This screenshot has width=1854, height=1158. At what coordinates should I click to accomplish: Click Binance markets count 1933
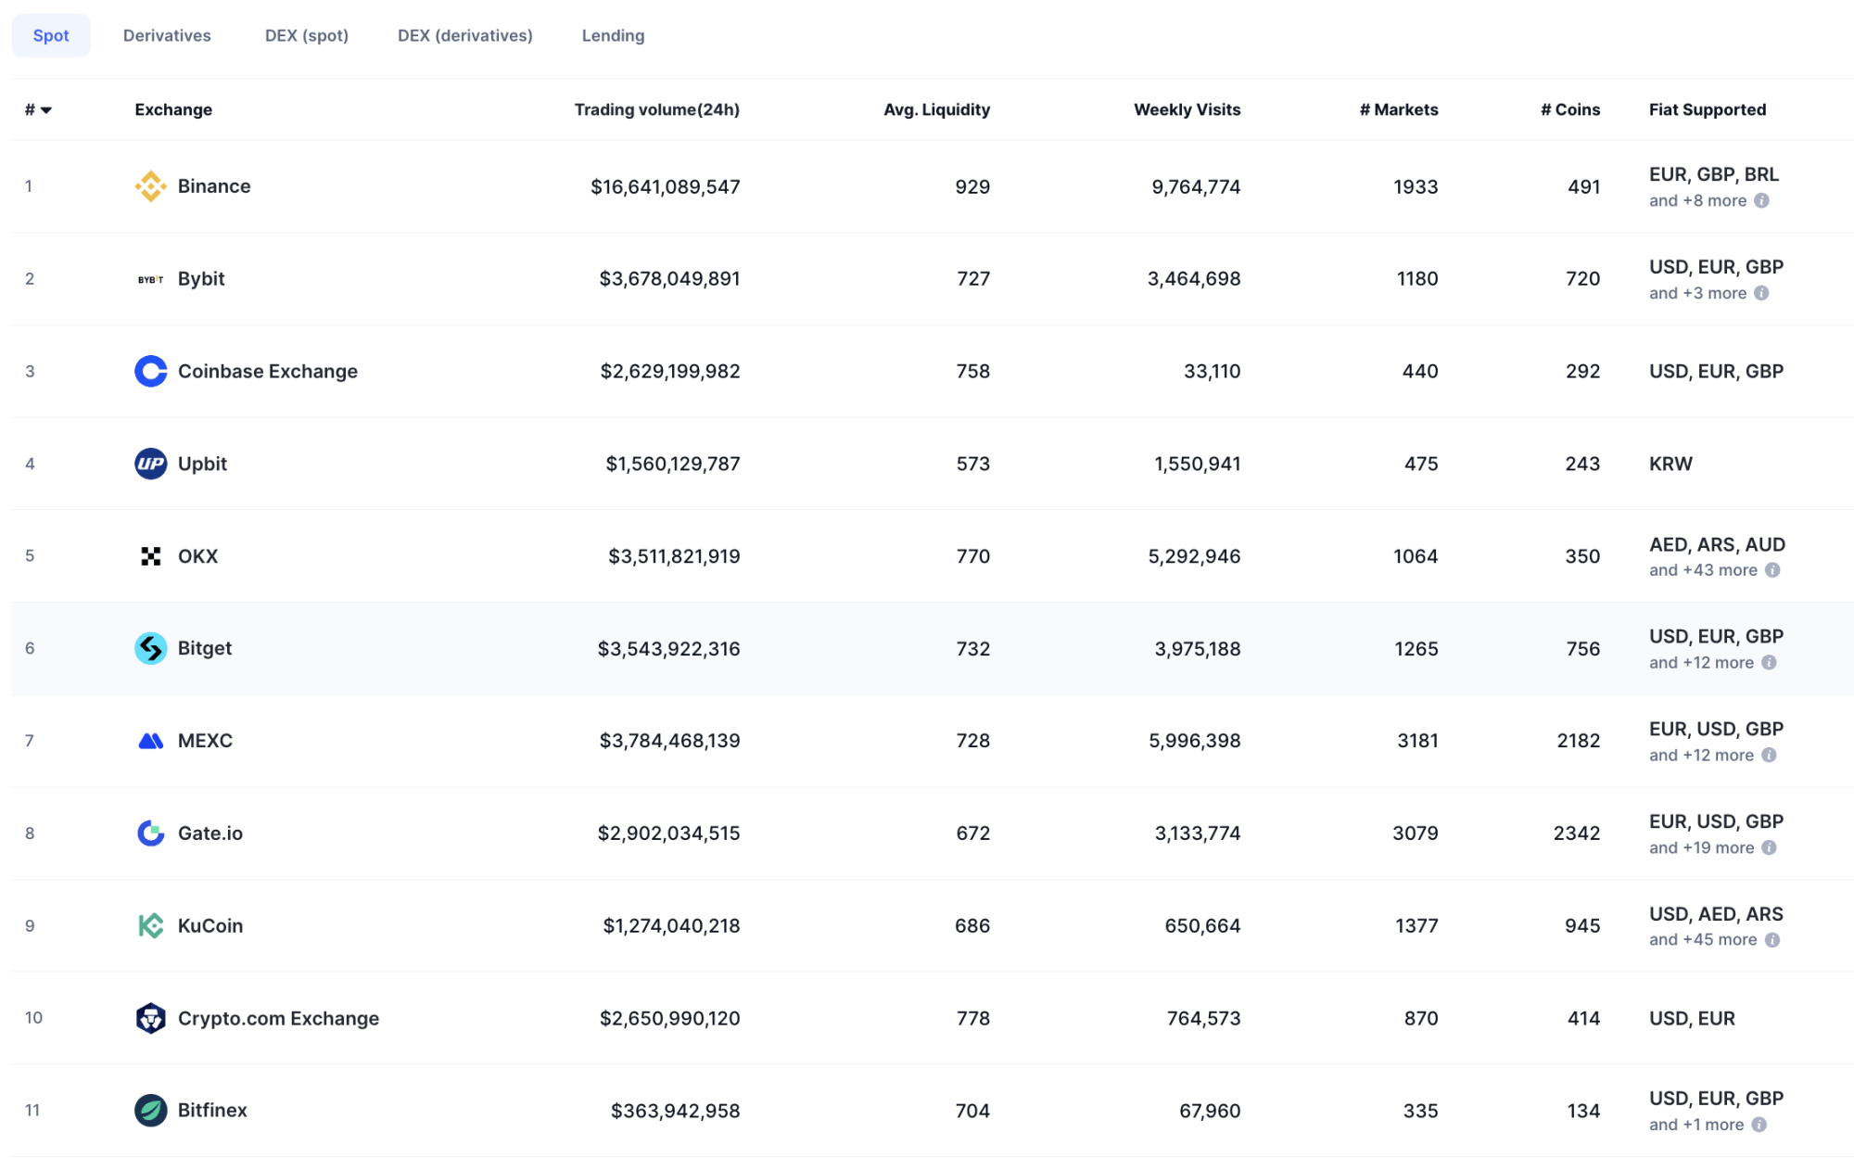pos(1416,187)
